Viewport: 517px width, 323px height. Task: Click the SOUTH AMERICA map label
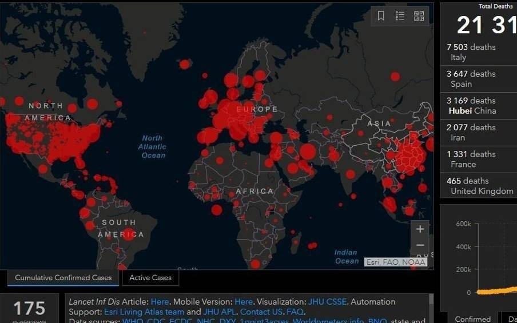(x=121, y=229)
